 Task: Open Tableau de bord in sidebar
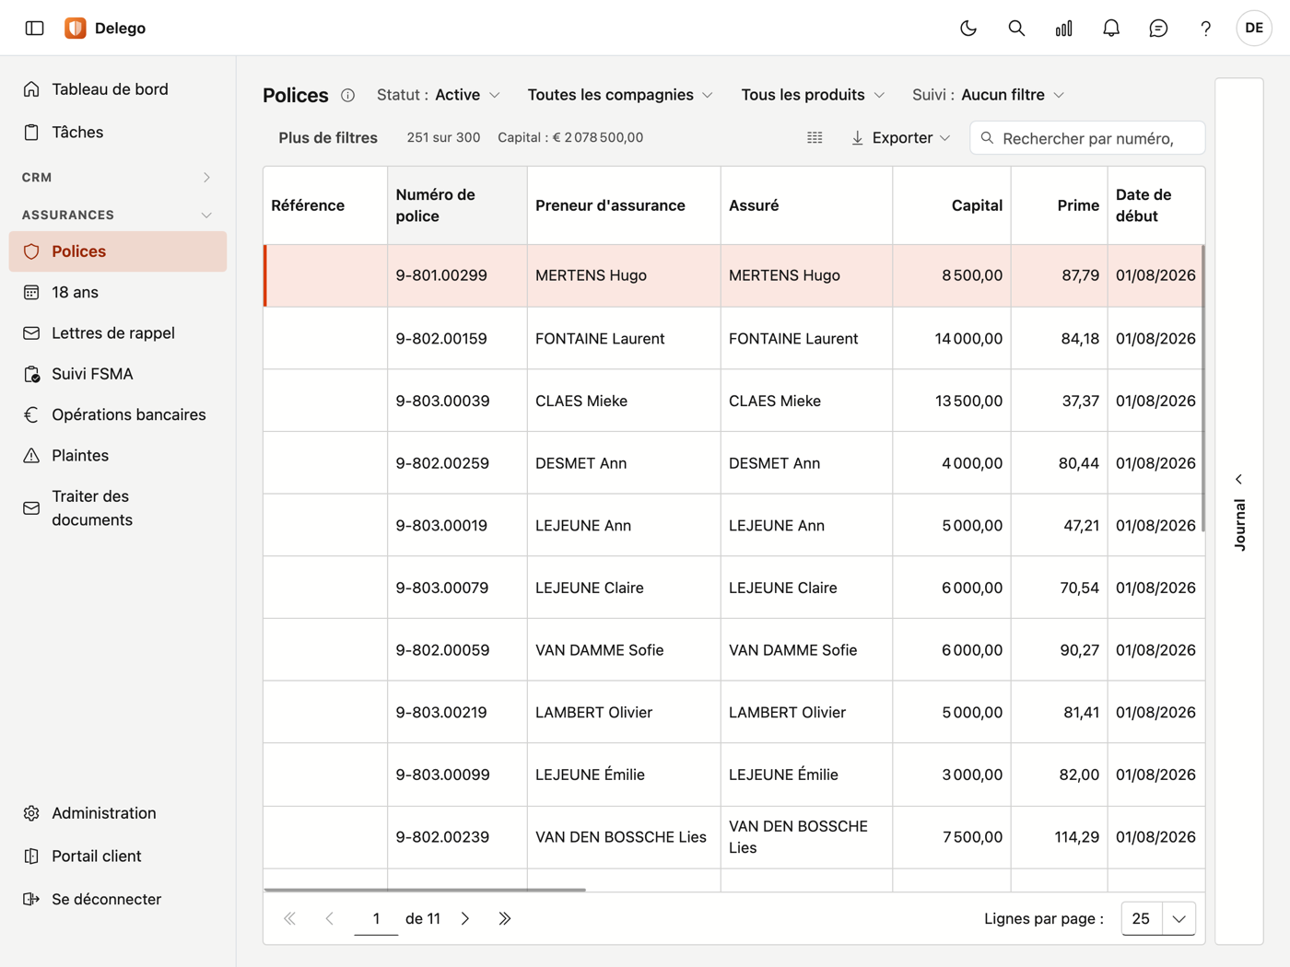tap(118, 89)
